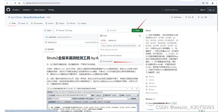
Task: Open Star lists dropdown arrow
Action: [x=211, y=17]
